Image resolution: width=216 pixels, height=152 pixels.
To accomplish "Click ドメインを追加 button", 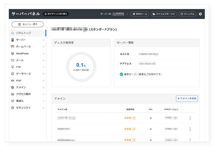I will [x=187, y=98].
